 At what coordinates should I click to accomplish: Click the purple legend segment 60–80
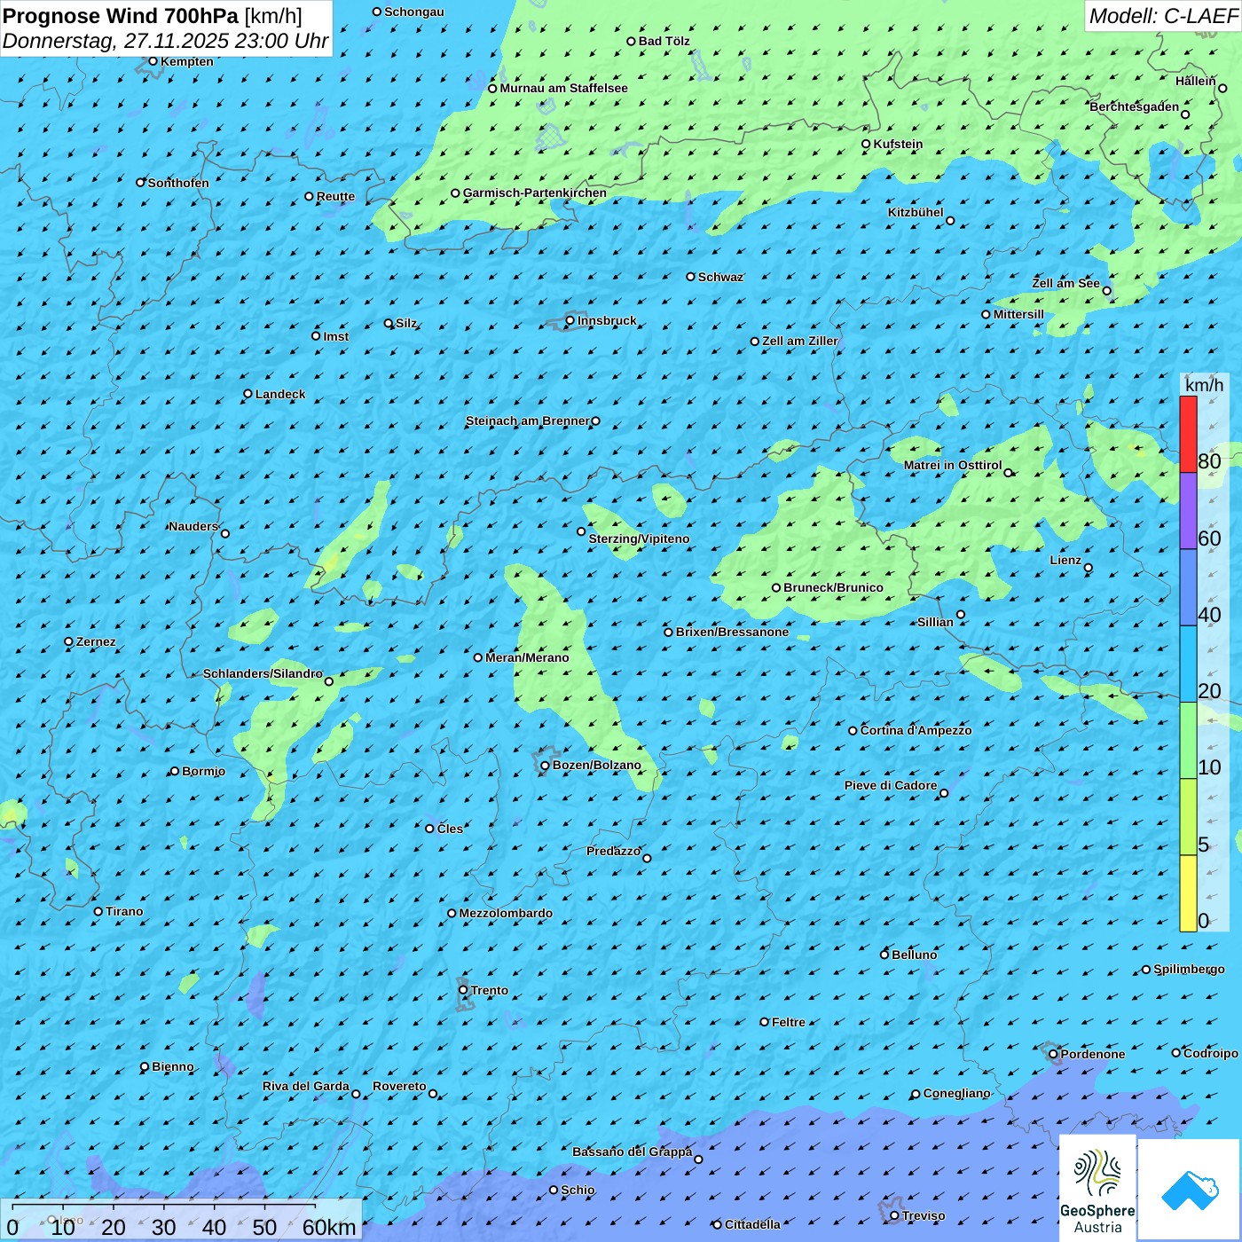click(x=1188, y=511)
